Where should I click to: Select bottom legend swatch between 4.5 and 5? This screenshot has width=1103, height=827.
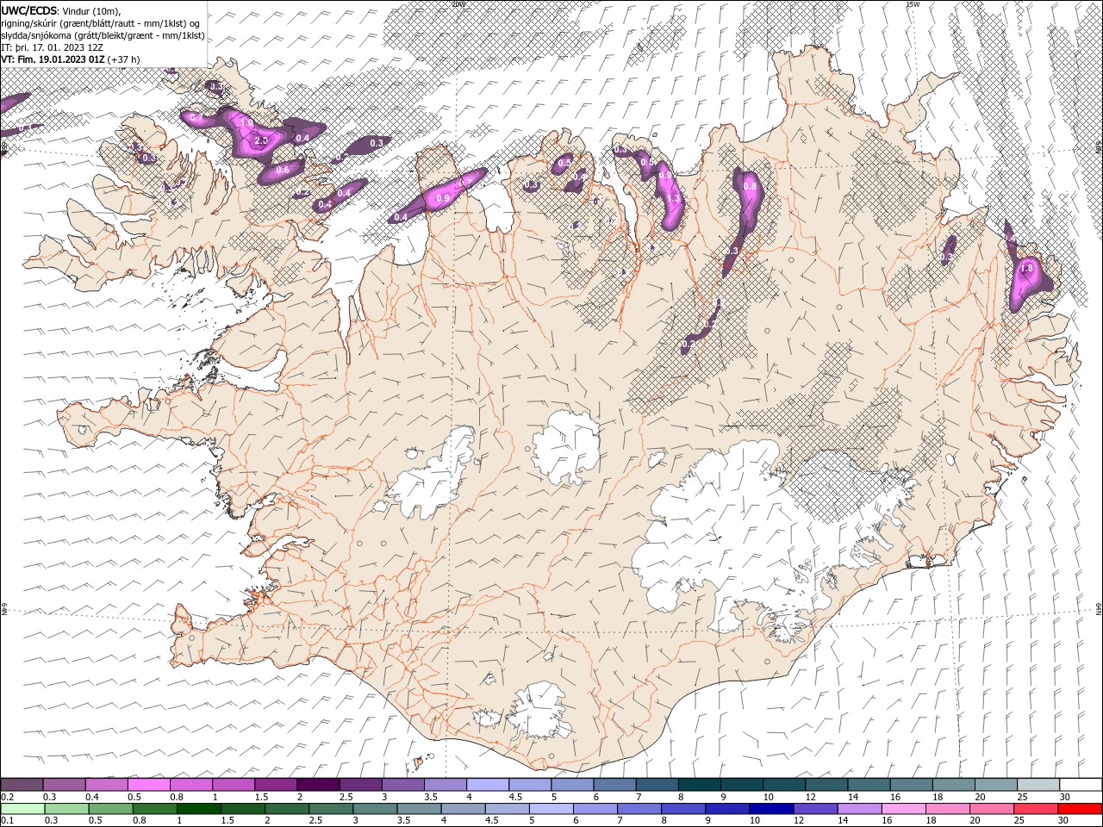point(506,809)
